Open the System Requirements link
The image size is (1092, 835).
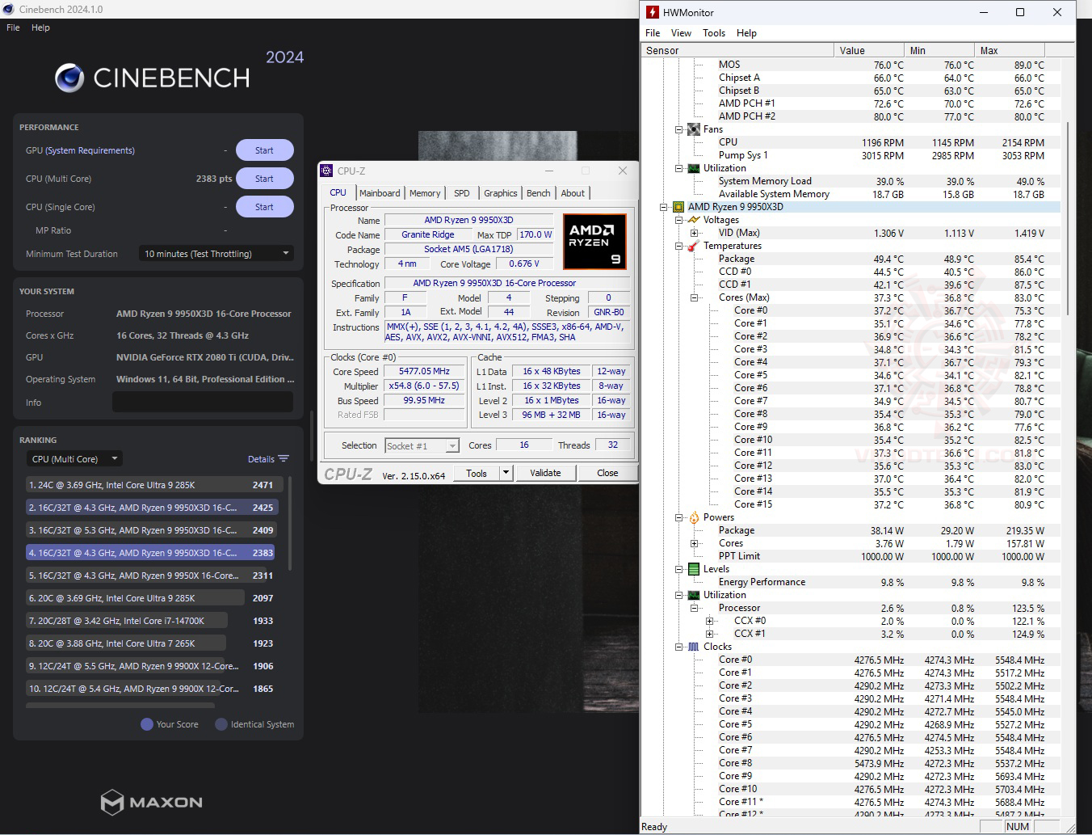point(90,150)
